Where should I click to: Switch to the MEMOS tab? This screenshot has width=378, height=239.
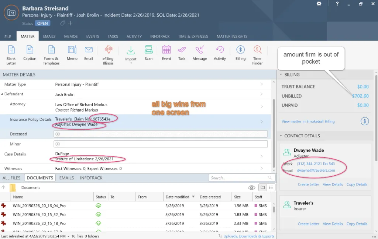71,36
